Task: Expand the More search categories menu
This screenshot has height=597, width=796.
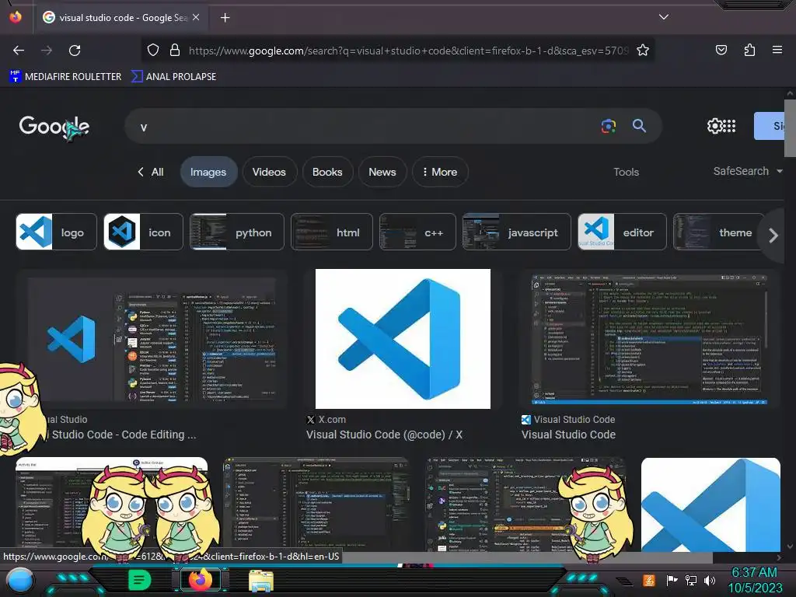Action: click(x=440, y=172)
